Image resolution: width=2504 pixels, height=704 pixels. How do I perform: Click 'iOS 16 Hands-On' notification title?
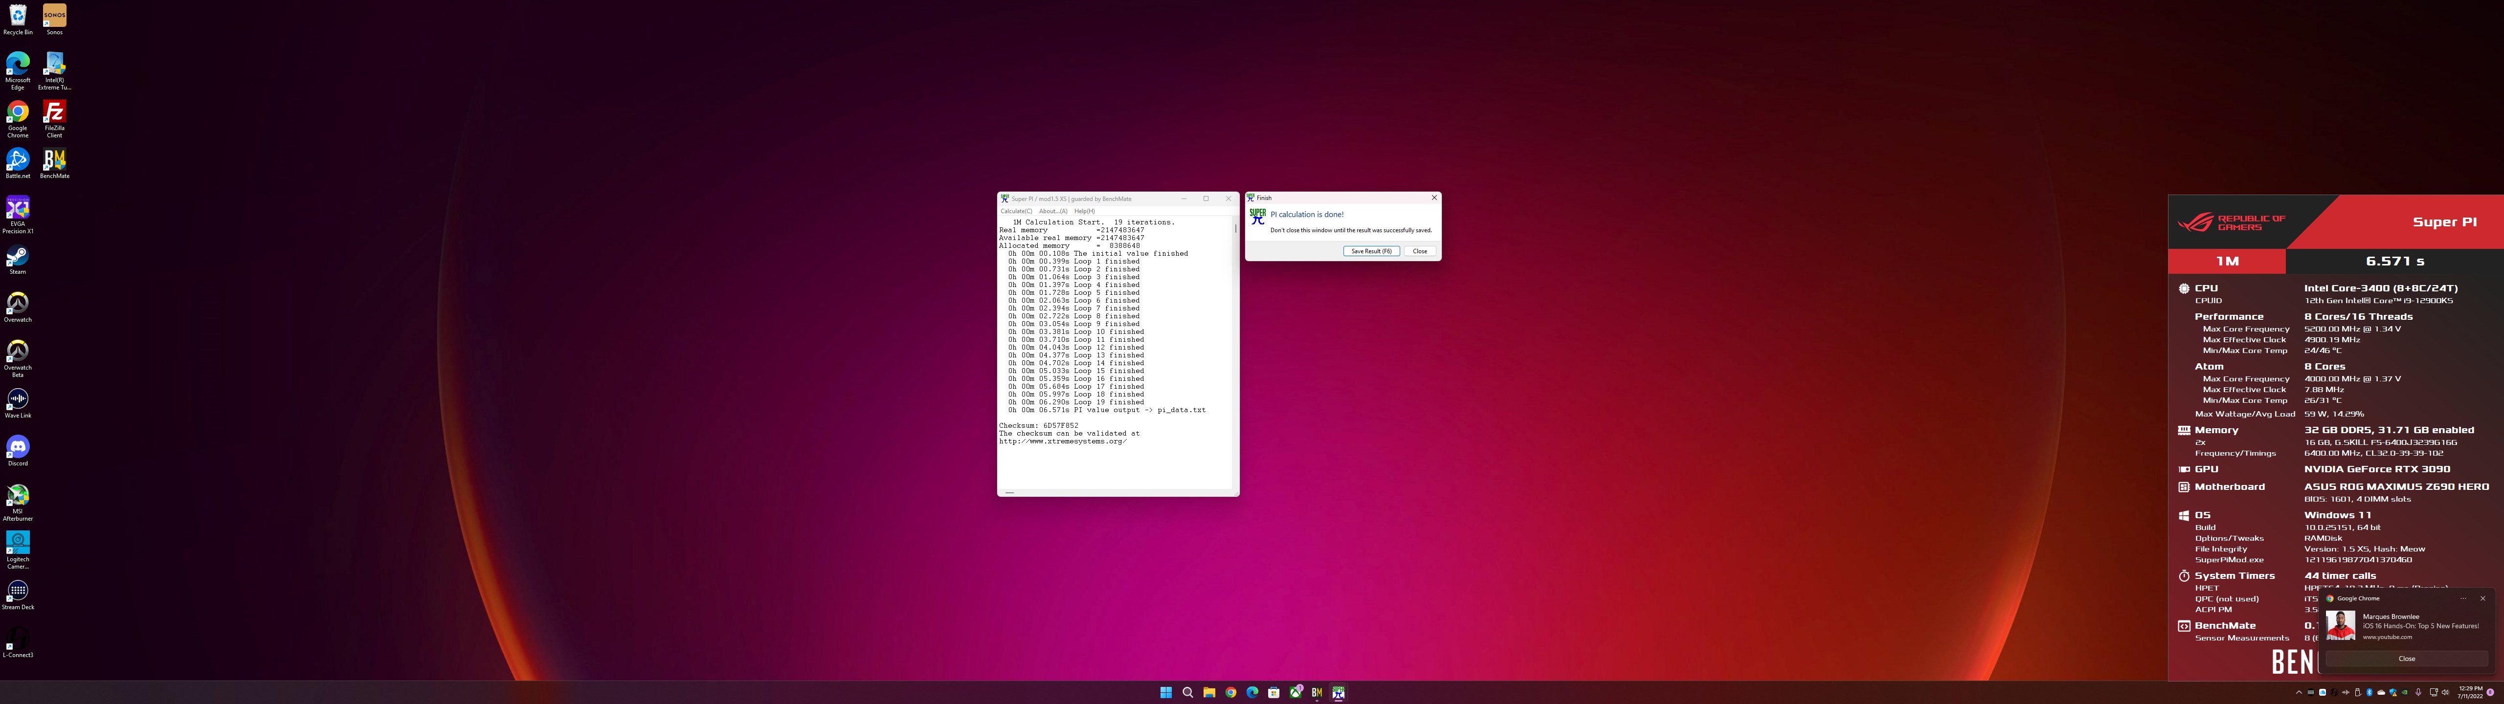2421,626
